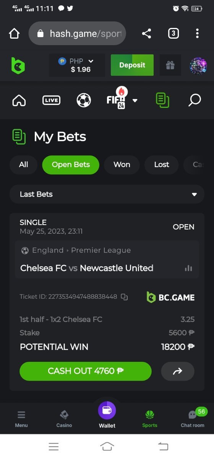Screen dimensions: 214x459
Task: Open the user profile avatar
Action: (198, 66)
